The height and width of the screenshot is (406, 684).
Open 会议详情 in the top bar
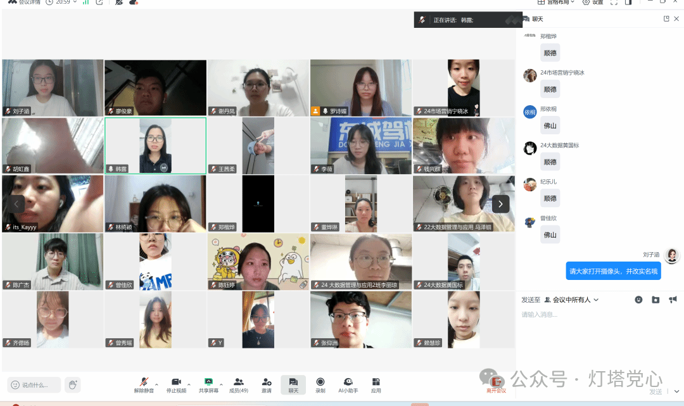pyautogui.click(x=24, y=3)
